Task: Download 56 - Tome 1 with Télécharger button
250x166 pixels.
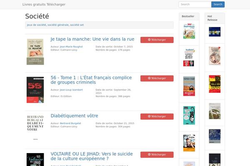Action: (157, 78)
